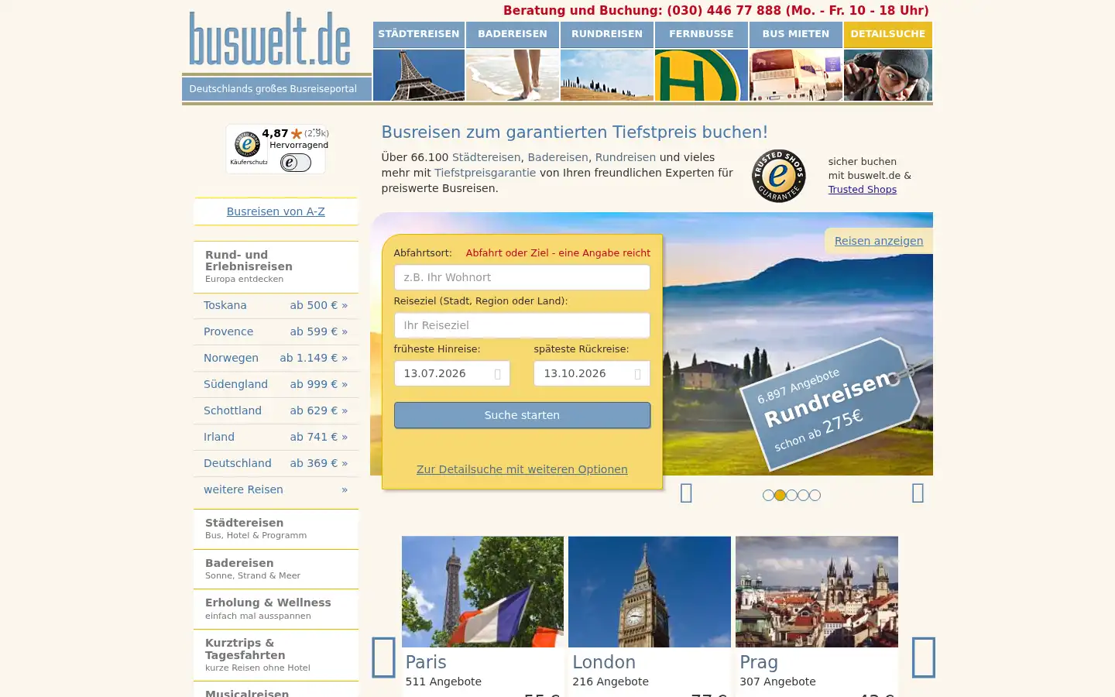Open the DETAILSUCHE tab
The width and height of the screenshot is (1115, 697).
pyautogui.click(x=888, y=35)
